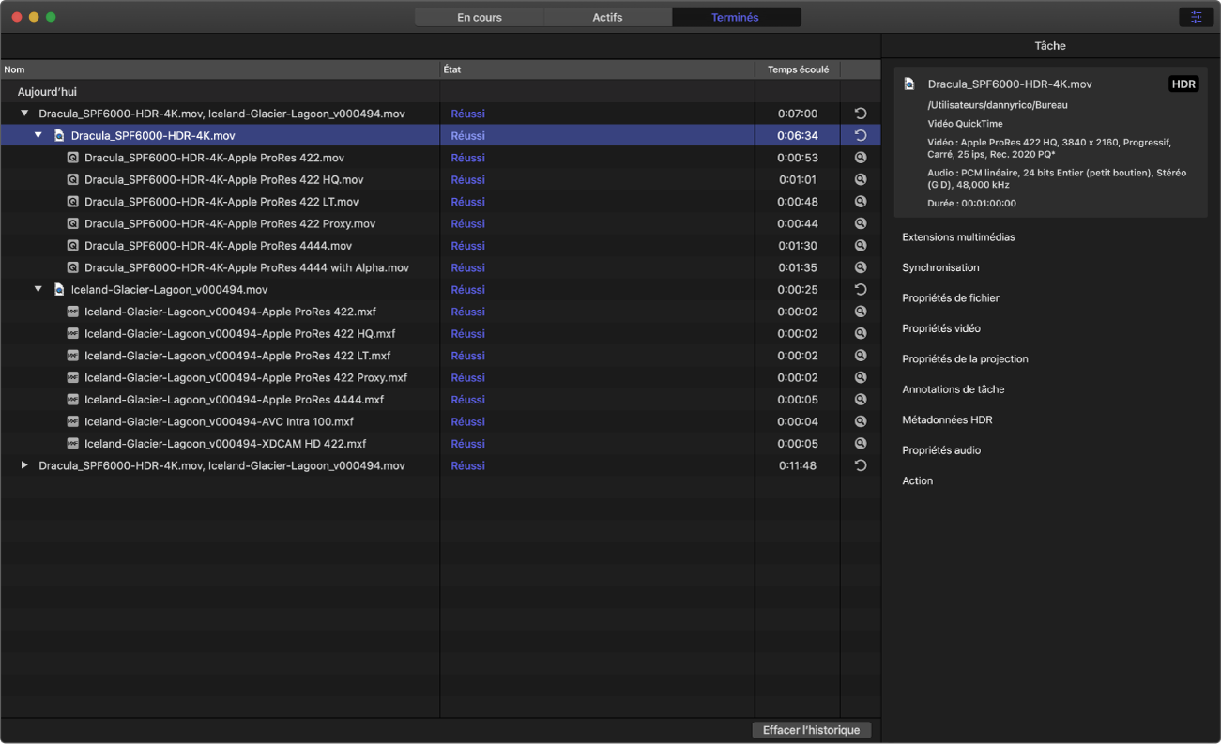Switch to the En cours tab
The height and width of the screenshot is (746, 1221).
[x=479, y=17]
